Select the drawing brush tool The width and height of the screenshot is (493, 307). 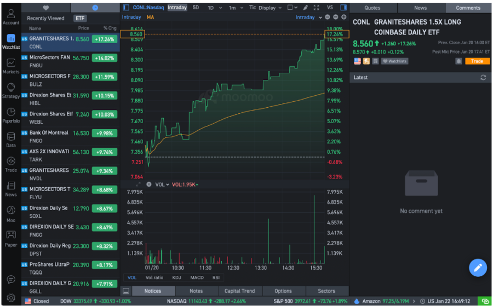[x=305, y=8]
